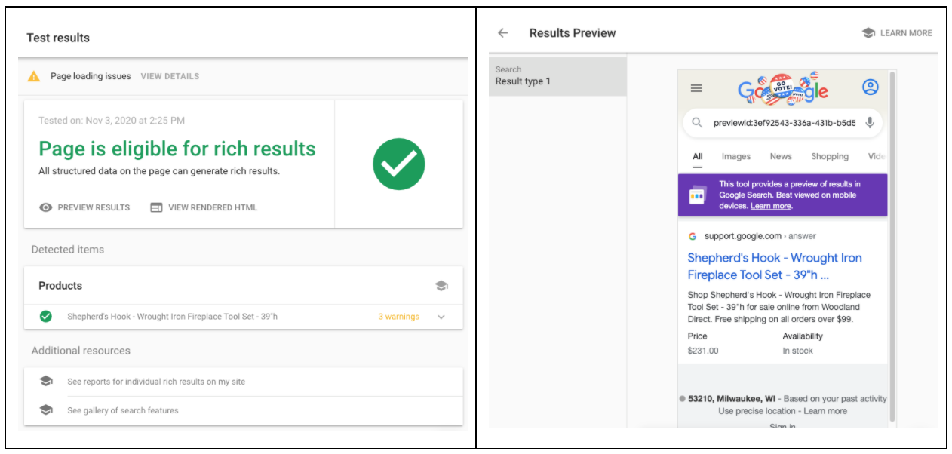Click the eye icon beside Preview Results
The width and height of the screenshot is (952, 454).
46,207
